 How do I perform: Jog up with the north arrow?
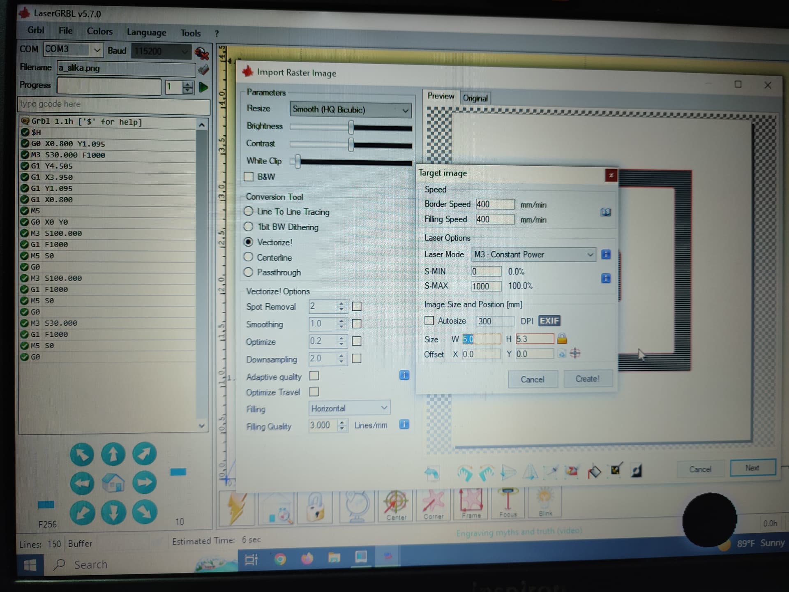[113, 454]
